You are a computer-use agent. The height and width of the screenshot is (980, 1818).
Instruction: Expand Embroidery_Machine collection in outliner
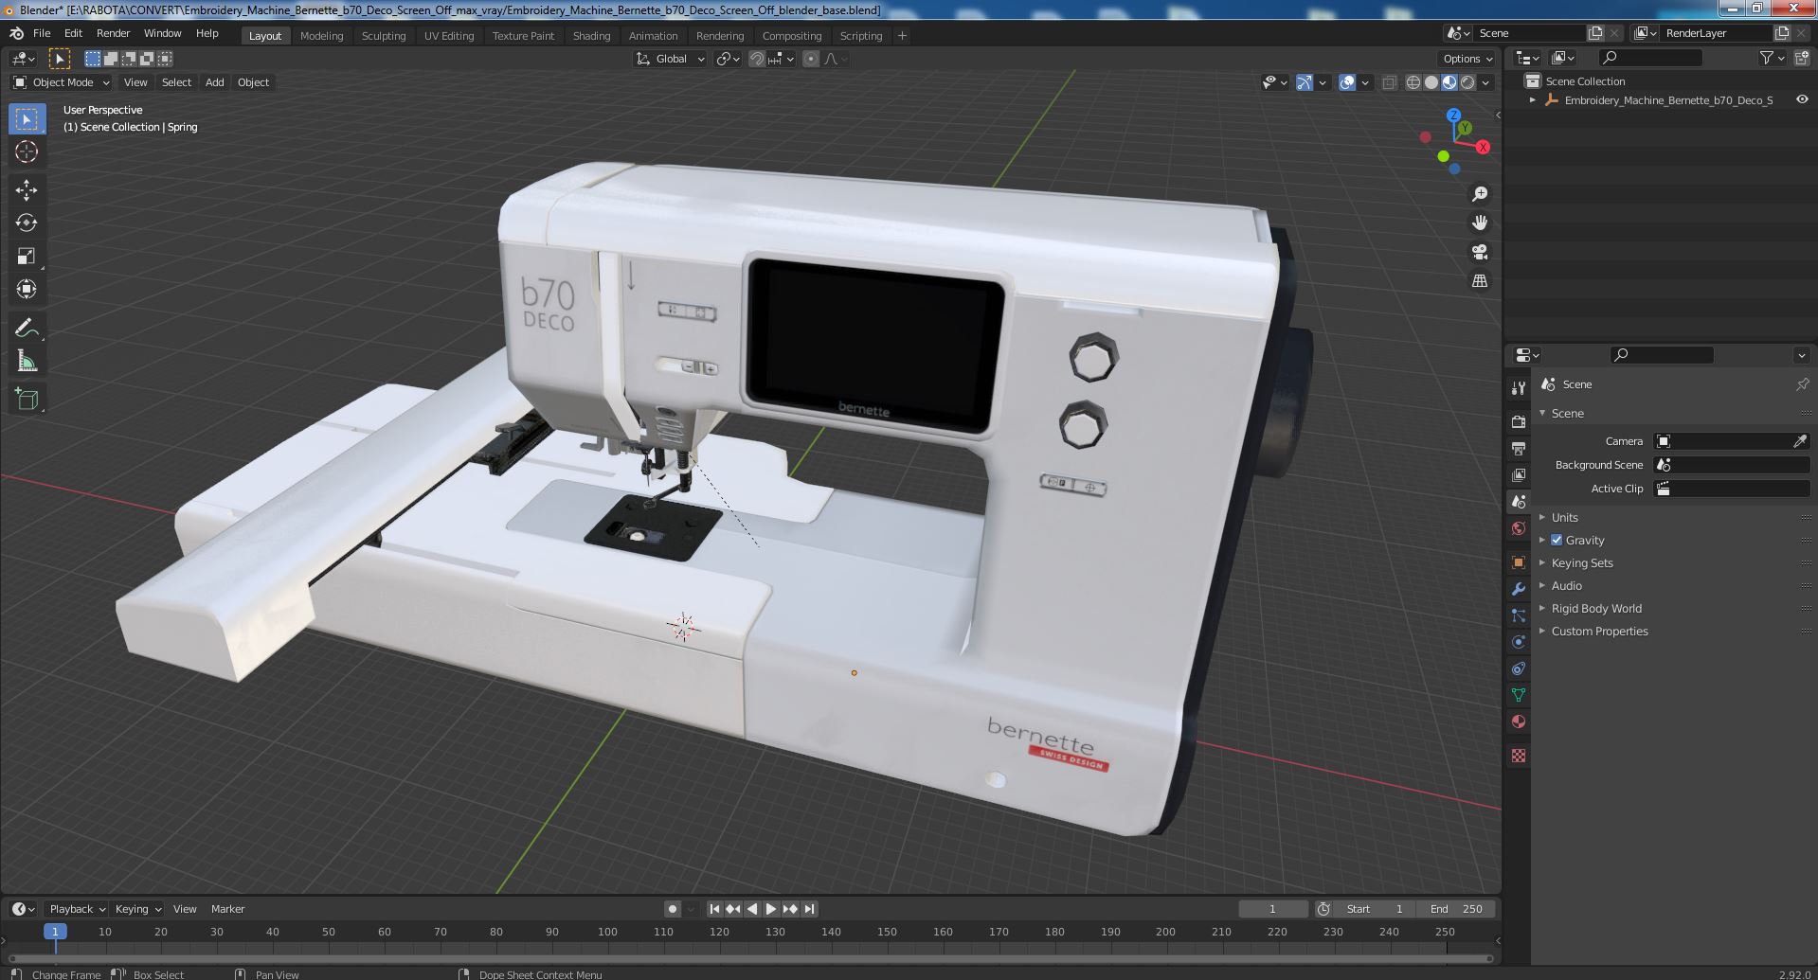tap(1533, 100)
